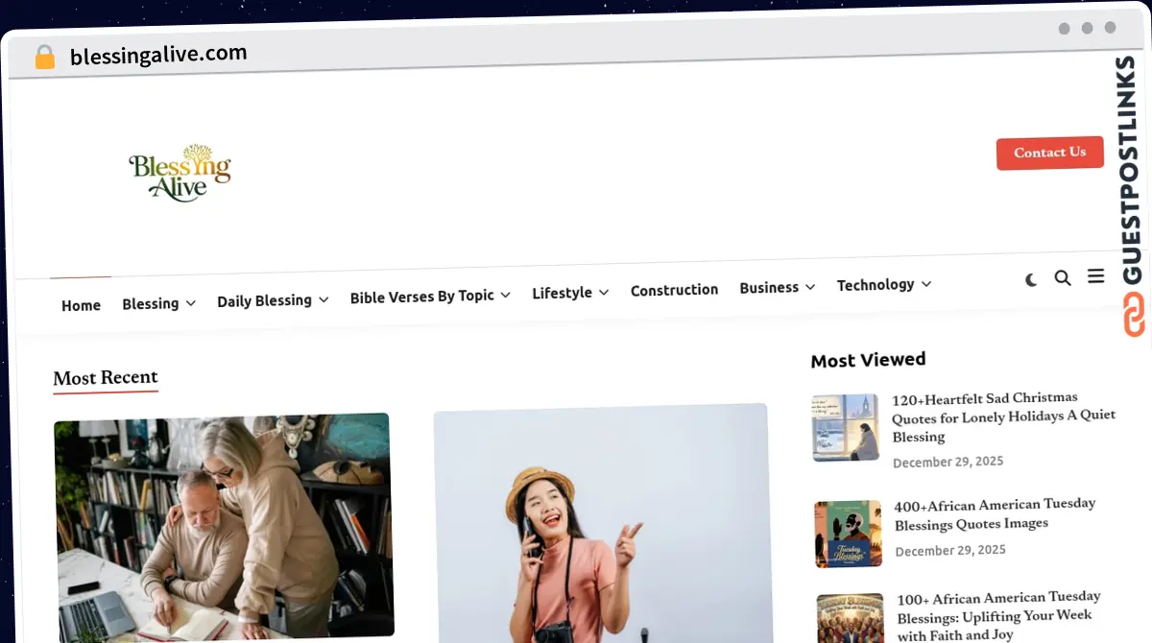Click December 29, 2025 under Sad Christmas Quotes

[948, 462]
